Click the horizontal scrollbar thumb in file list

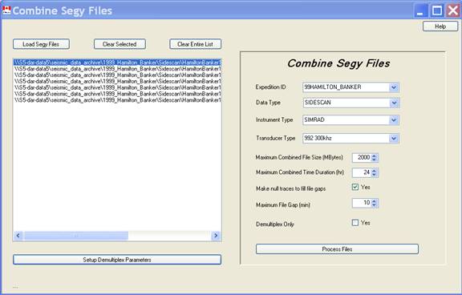click(x=75, y=236)
